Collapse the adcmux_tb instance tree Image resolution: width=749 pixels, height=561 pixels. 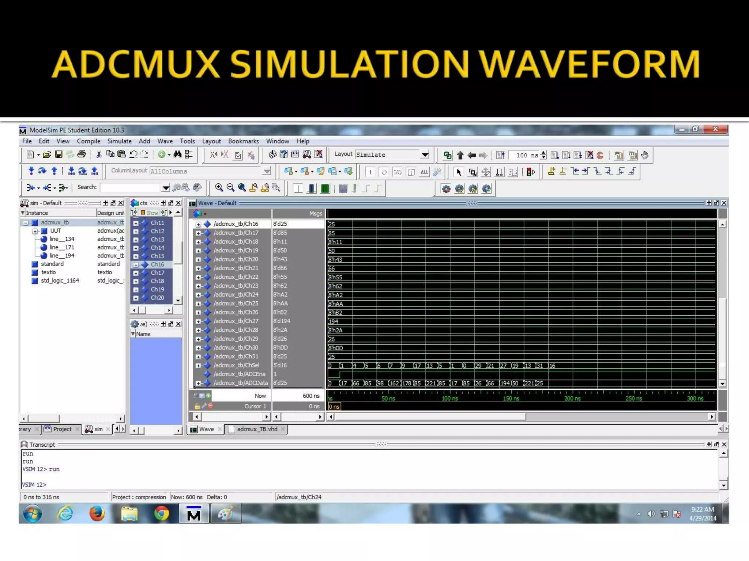coord(26,223)
